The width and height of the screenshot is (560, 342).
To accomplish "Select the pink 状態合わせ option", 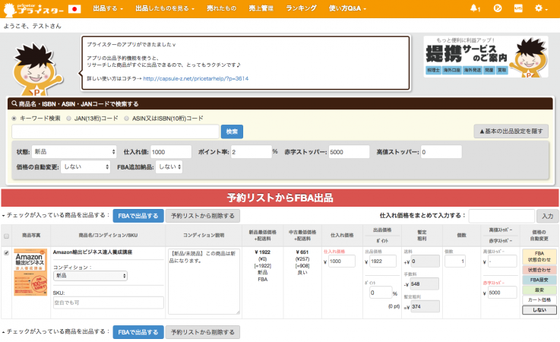I will (539, 270).
